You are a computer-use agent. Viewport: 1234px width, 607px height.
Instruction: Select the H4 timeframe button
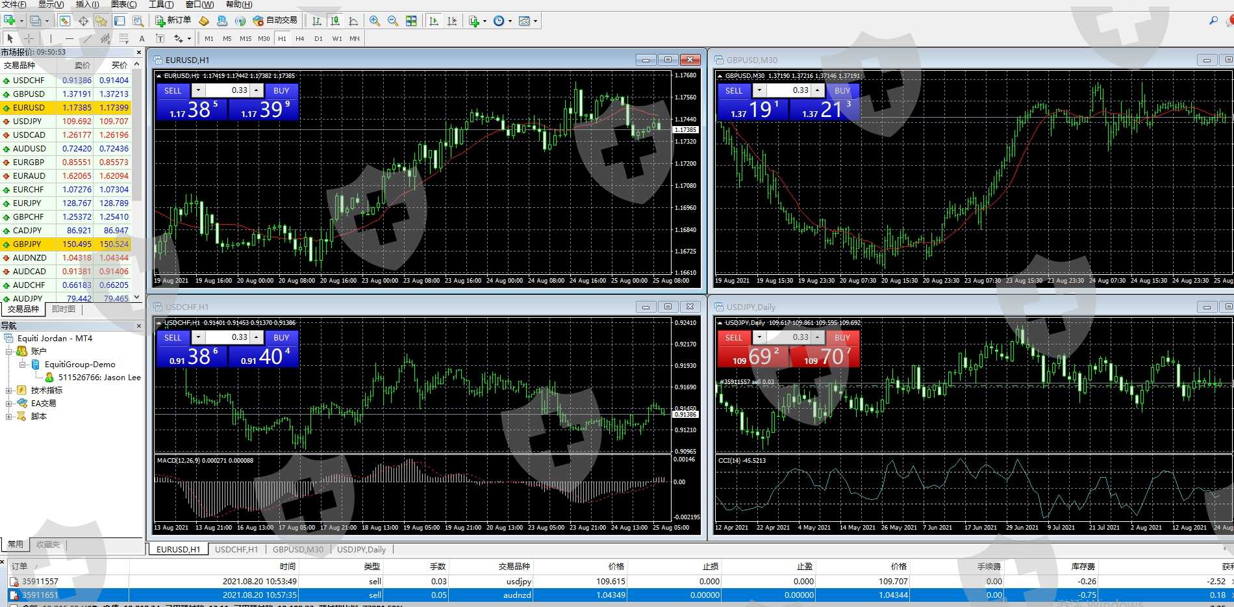click(x=300, y=39)
